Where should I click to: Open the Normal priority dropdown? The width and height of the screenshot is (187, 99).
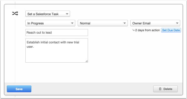point(103,23)
